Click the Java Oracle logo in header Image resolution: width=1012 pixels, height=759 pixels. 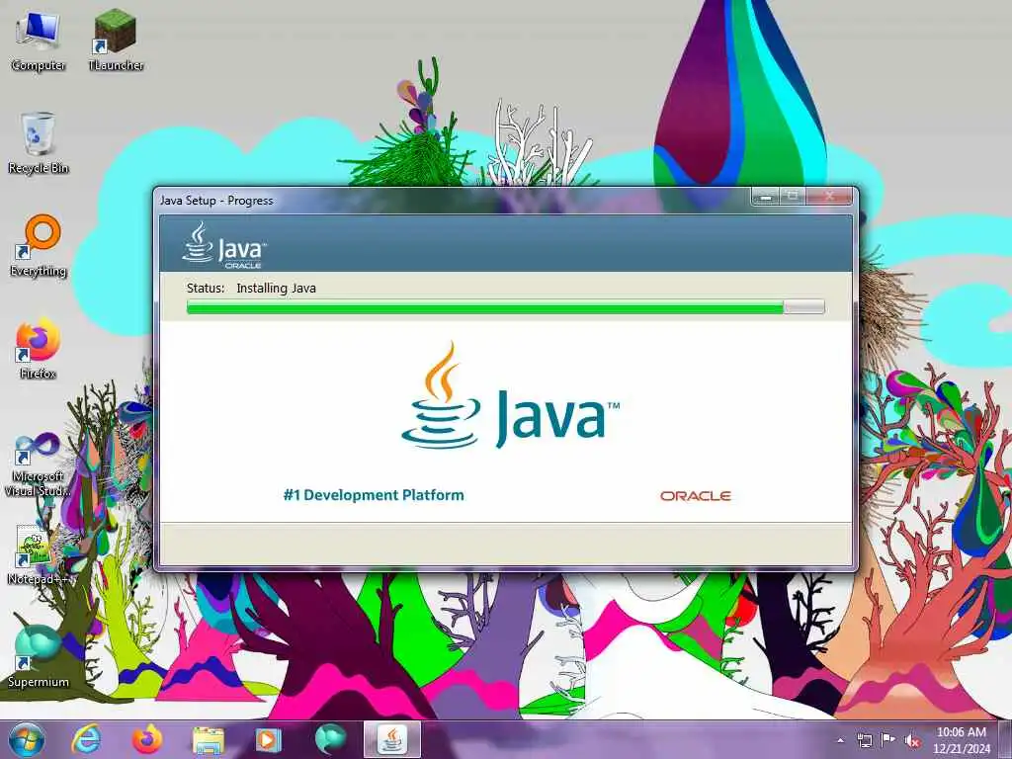coord(224,245)
